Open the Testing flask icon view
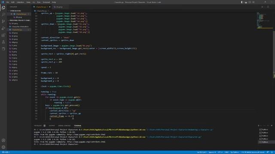The height and width of the screenshot is (154, 275). pos(3,42)
